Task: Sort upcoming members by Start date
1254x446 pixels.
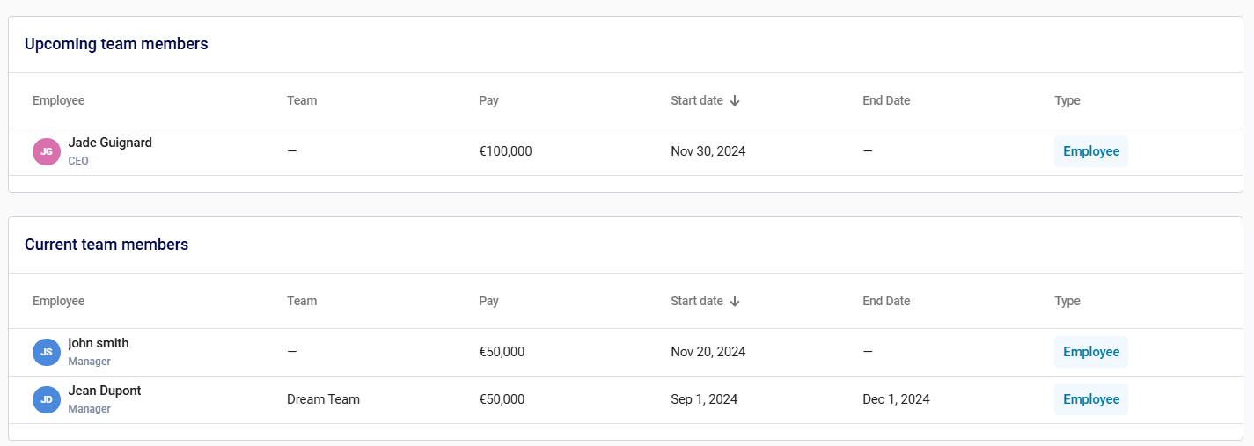Action: [697, 100]
